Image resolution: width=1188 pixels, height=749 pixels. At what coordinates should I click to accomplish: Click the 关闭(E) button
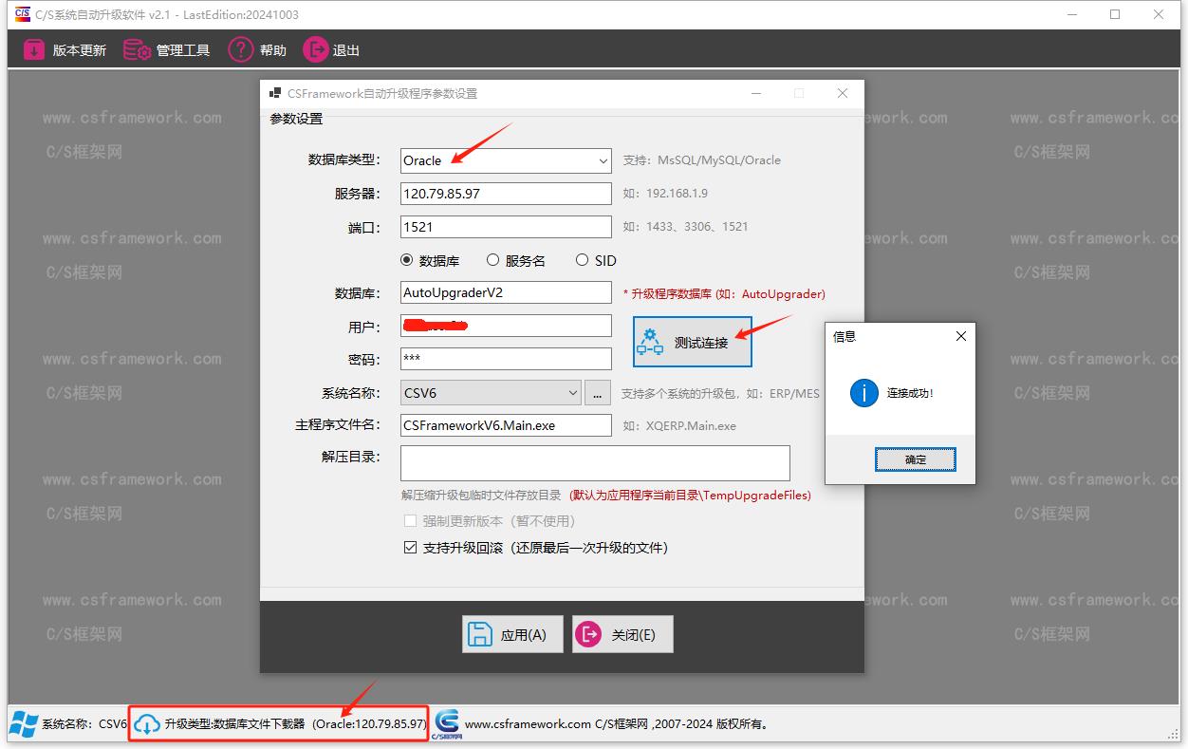[622, 634]
